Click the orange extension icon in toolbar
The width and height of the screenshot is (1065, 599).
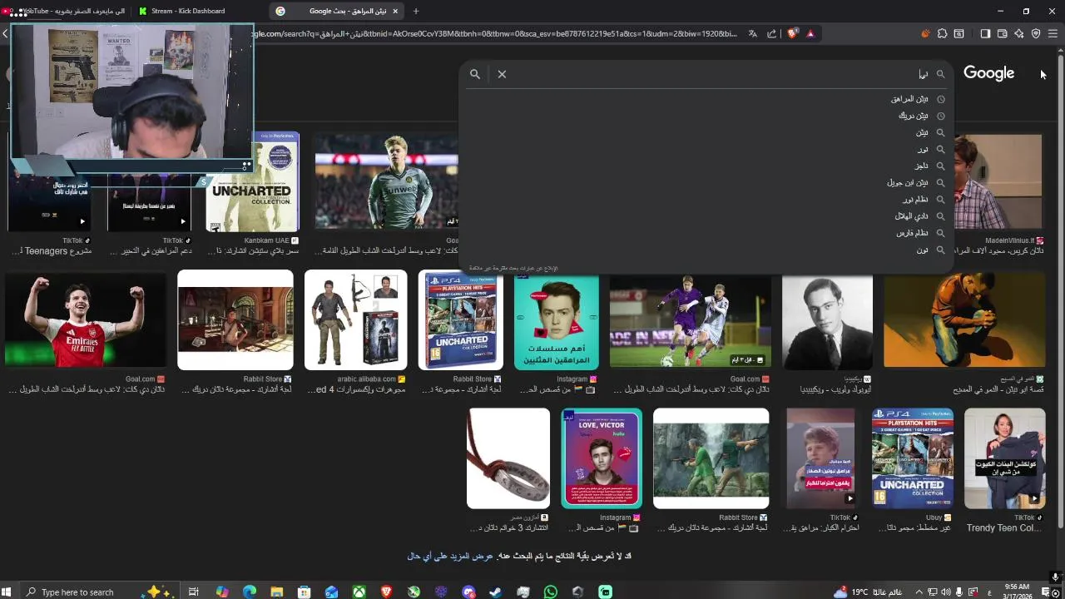[925, 33]
